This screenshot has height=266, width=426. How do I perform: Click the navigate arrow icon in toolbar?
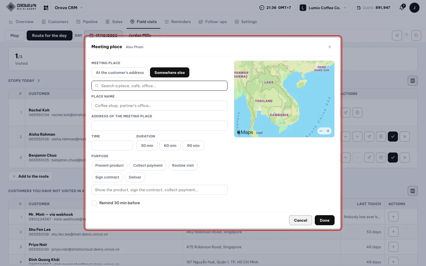coord(397,35)
